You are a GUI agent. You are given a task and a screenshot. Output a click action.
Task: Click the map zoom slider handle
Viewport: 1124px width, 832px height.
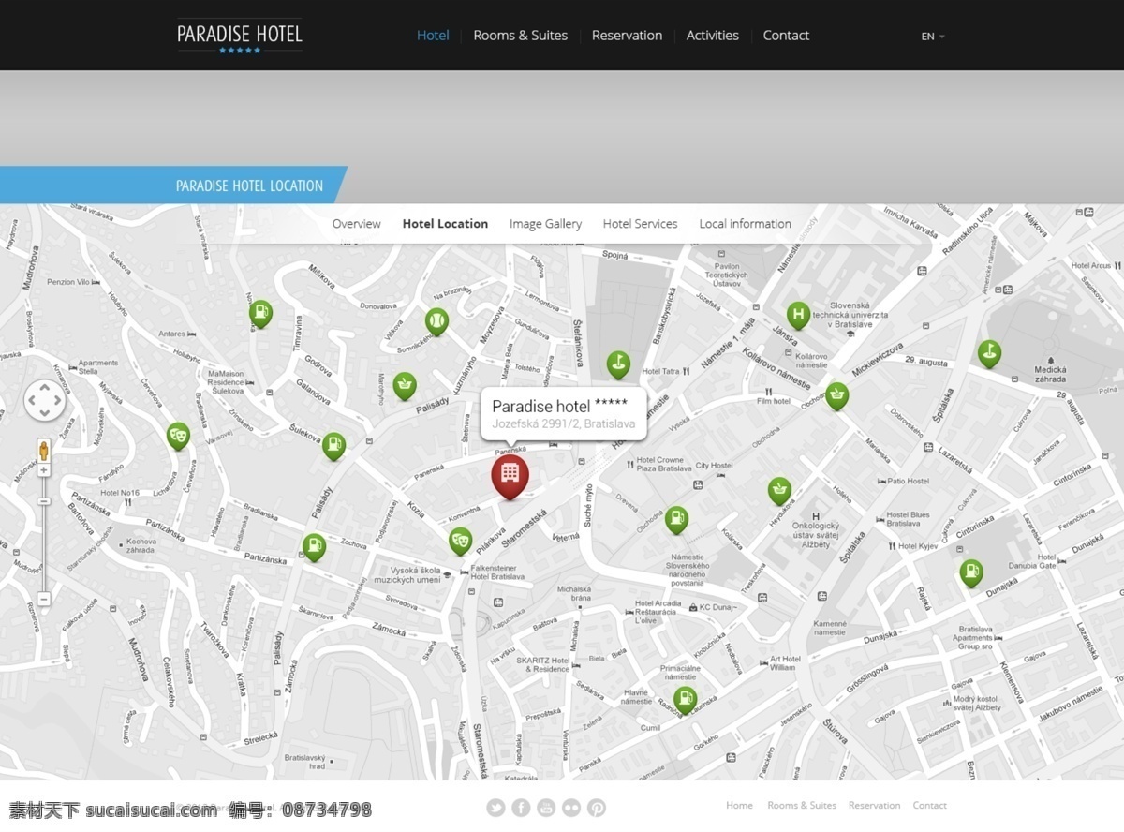(x=44, y=501)
